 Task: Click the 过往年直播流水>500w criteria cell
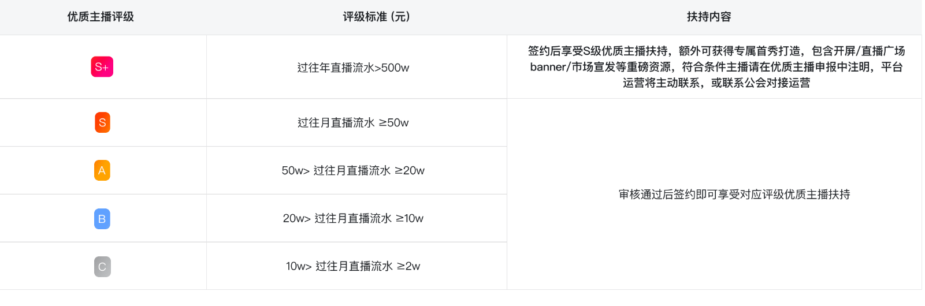pos(353,68)
